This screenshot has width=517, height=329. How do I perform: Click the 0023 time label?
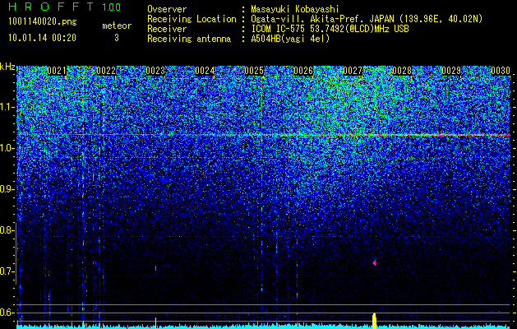[x=155, y=71]
